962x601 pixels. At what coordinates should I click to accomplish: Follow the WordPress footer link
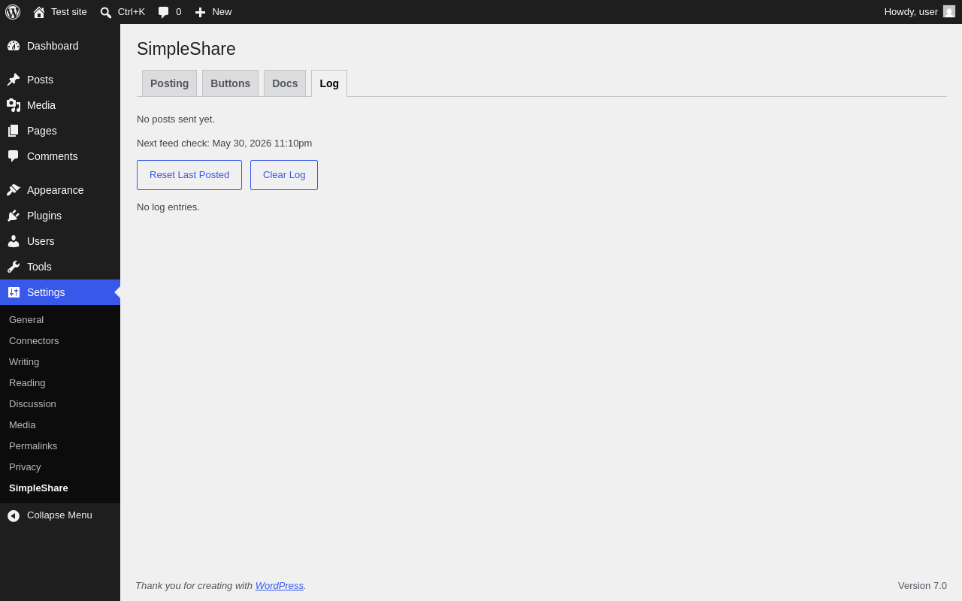(x=280, y=585)
